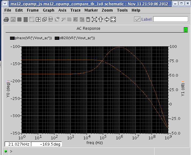
Task: Open the Frame menu
Action: point(33,10)
